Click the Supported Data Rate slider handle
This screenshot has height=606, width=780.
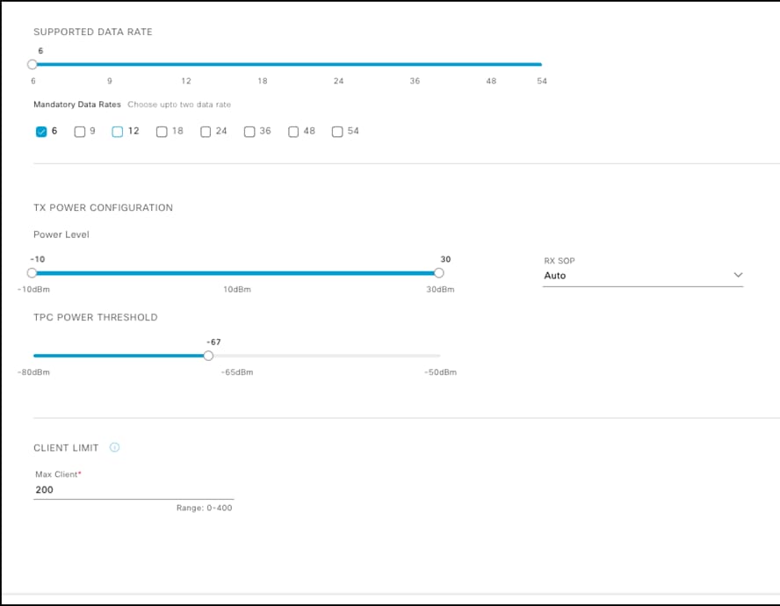tap(32, 64)
